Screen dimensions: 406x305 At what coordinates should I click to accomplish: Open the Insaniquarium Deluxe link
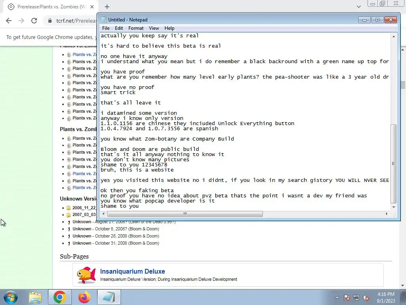point(132,271)
